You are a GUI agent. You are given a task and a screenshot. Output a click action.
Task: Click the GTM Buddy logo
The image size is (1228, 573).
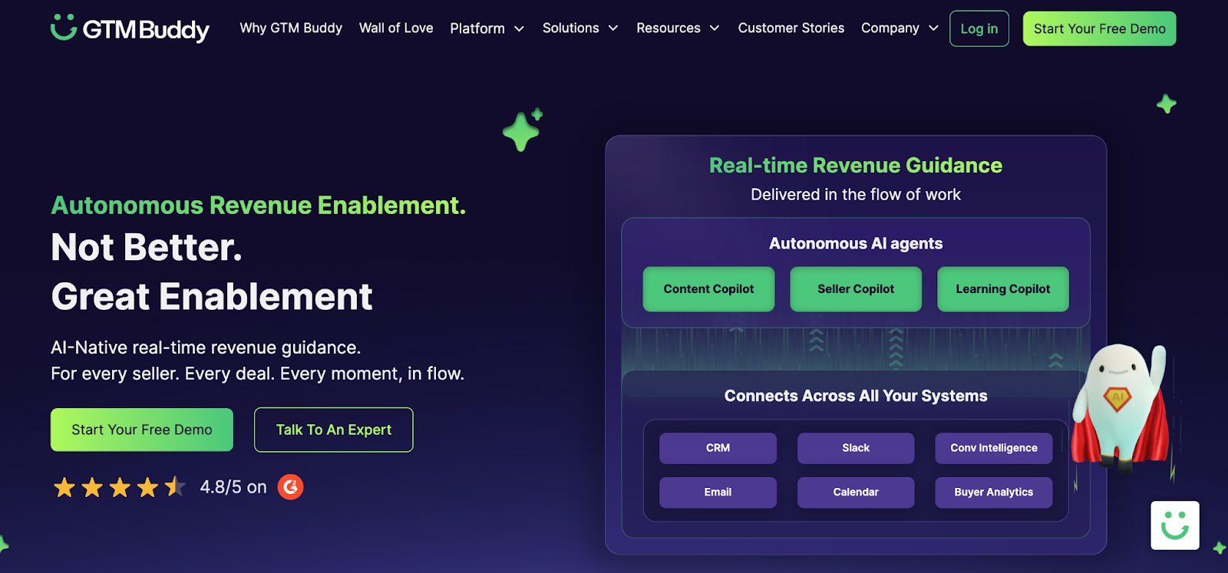(x=130, y=28)
